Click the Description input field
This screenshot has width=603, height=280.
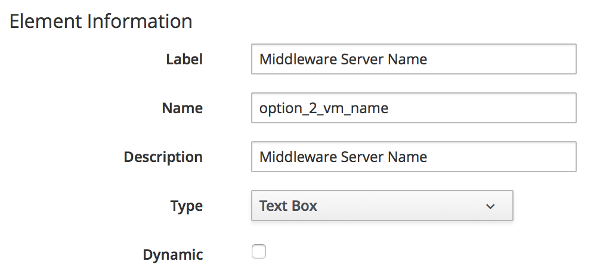pos(413,157)
